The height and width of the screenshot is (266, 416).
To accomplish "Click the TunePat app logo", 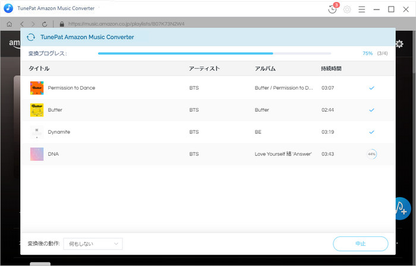I will pyautogui.click(x=8, y=8).
